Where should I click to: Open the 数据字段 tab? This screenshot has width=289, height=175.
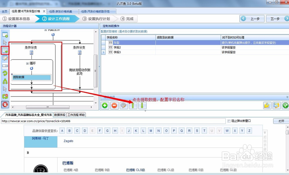tap(60, 115)
